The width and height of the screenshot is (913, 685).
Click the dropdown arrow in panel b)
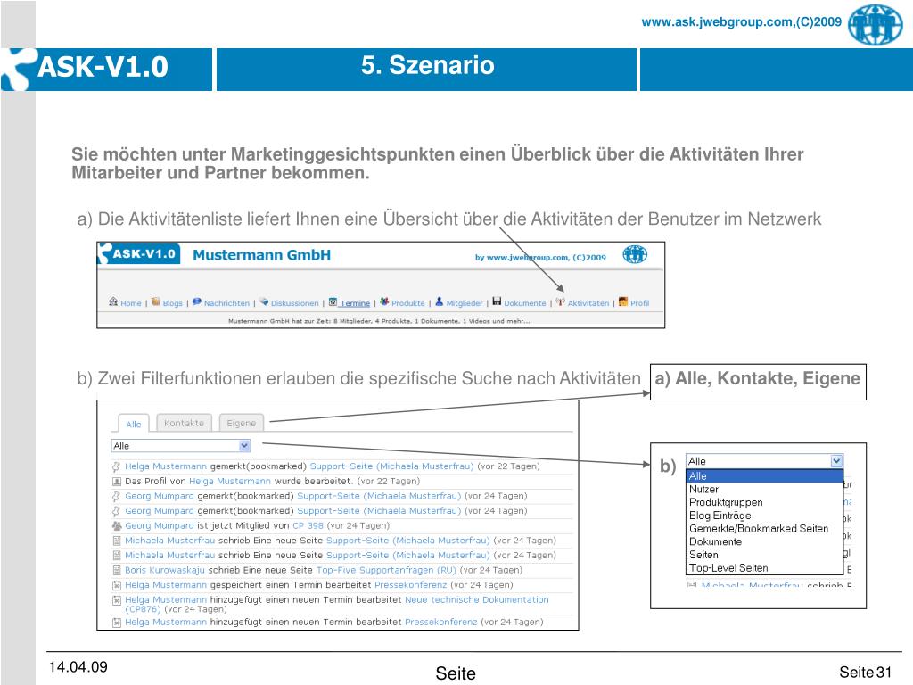click(x=836, y=461)
